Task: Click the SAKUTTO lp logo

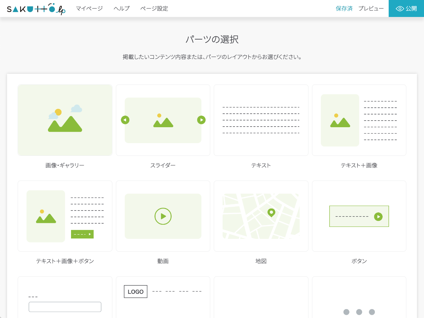Action: [36, 9]
